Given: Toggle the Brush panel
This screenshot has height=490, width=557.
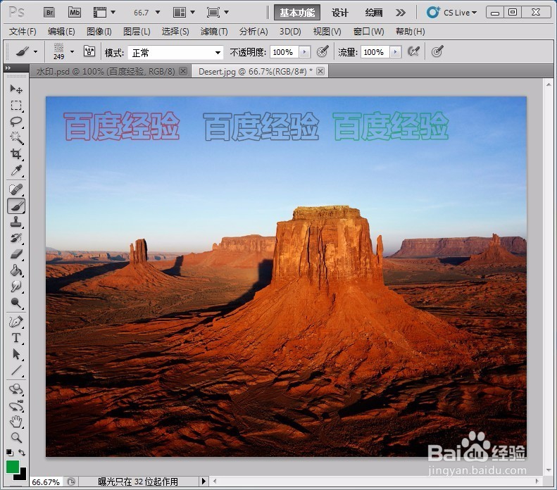Looking at the screenshot, I should point(89,51).
